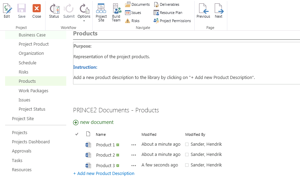Open Work Packages in the sidebar
300x177 pixels.
(x=34, y=91)
